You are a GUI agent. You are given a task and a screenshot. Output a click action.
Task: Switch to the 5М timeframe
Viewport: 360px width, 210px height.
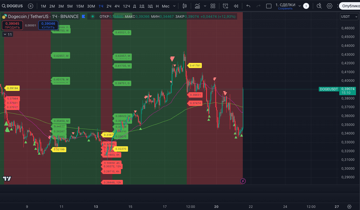point(70,6)
